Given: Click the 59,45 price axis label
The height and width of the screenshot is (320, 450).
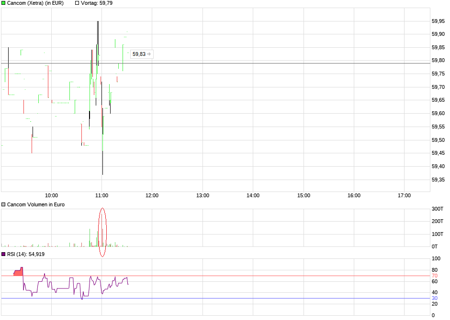Looking at the screenshot, I should point(438,153).
